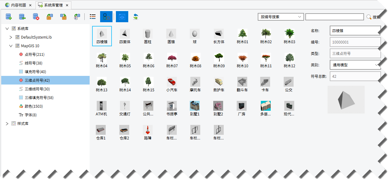Click the 名称 field containing 四棱锥

pyautogui.click(x=355, y=31)
